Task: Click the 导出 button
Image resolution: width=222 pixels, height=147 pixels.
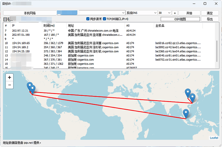Action: (x=210, y=19)
